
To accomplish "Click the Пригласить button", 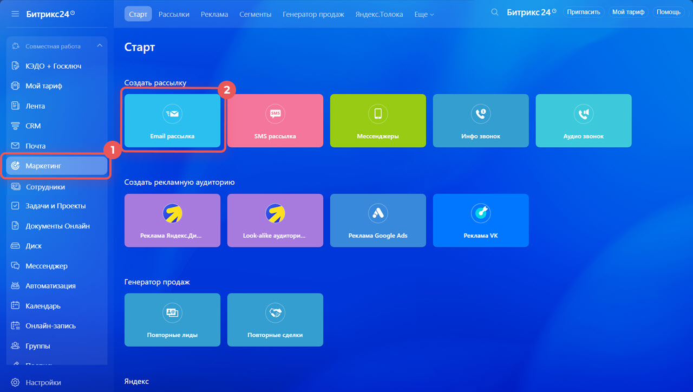I will 584,12.
